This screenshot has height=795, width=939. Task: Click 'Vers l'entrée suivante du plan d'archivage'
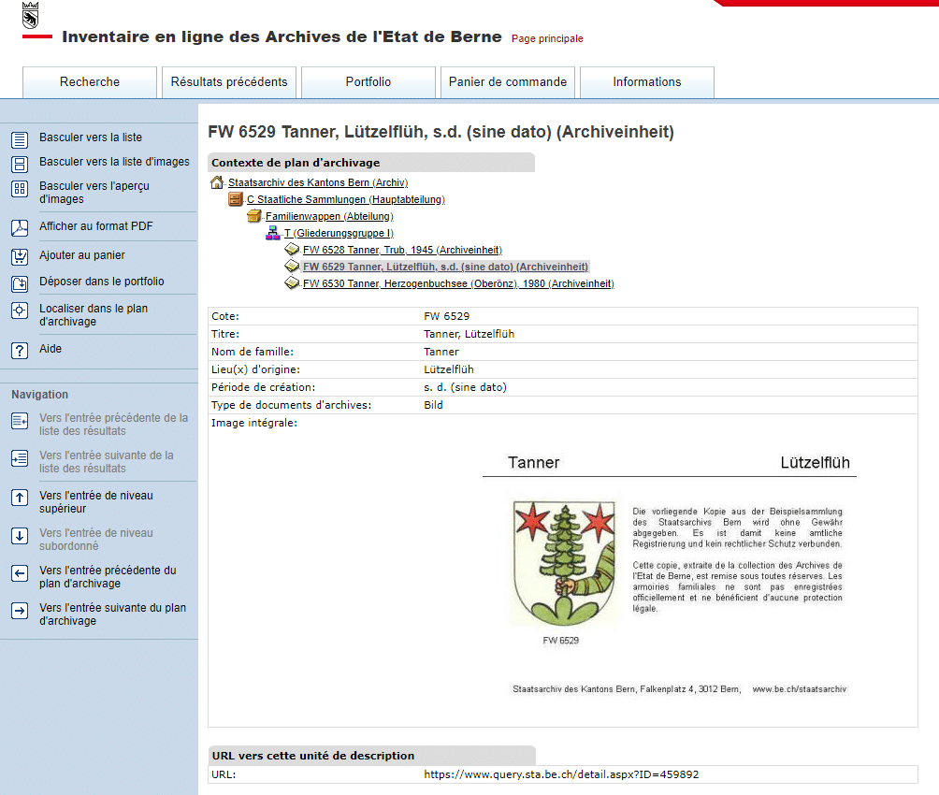tap(112, 614)
